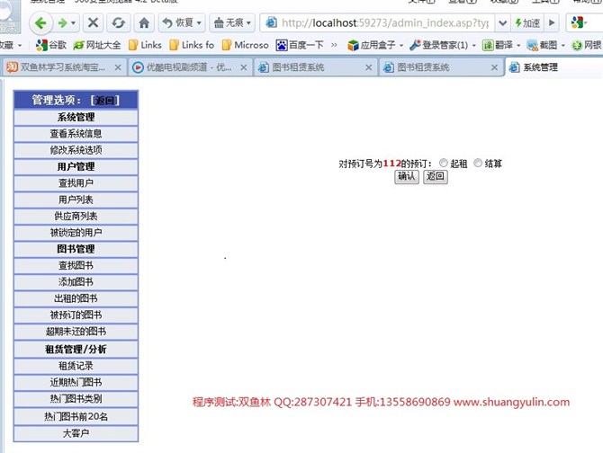Click the home page icon
The height and width of the screenshot is (453, 603).
click(x=144, y=22)
